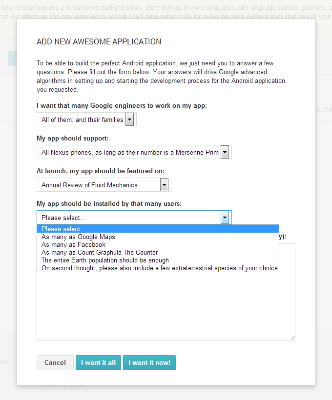Select 'The entire Earth population should be enough'
332x400 pixels.
(x=105, y=260)
